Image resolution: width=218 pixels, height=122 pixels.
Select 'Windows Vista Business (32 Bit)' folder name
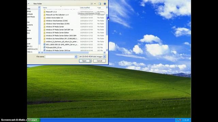(57, 21)
